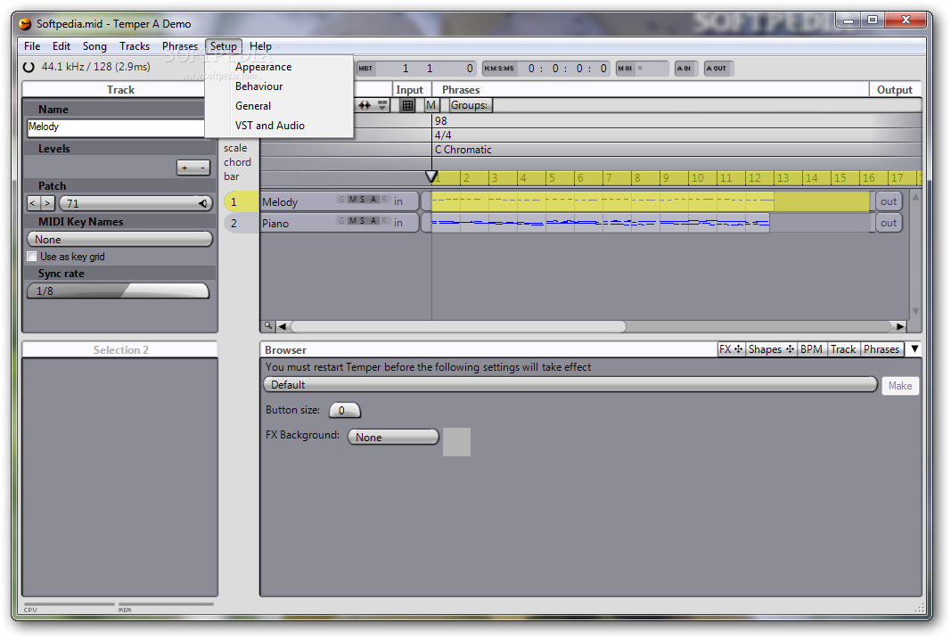Switch to the Track browser tab
Screen dimensions: 951x639
pyautogui.click(x=843, y=349)
